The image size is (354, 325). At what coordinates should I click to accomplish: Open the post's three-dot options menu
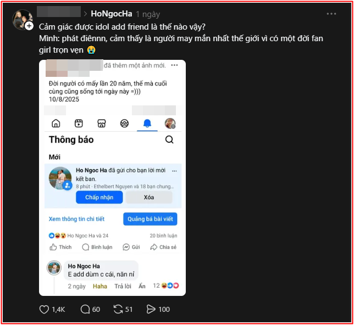[x=331, y=14]
